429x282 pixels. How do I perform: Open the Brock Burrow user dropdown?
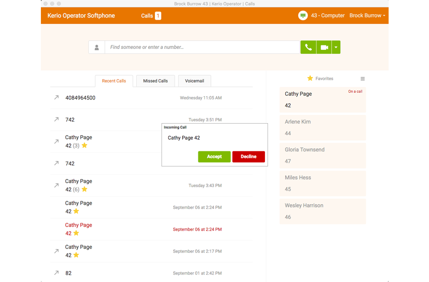tap(367, 16)
